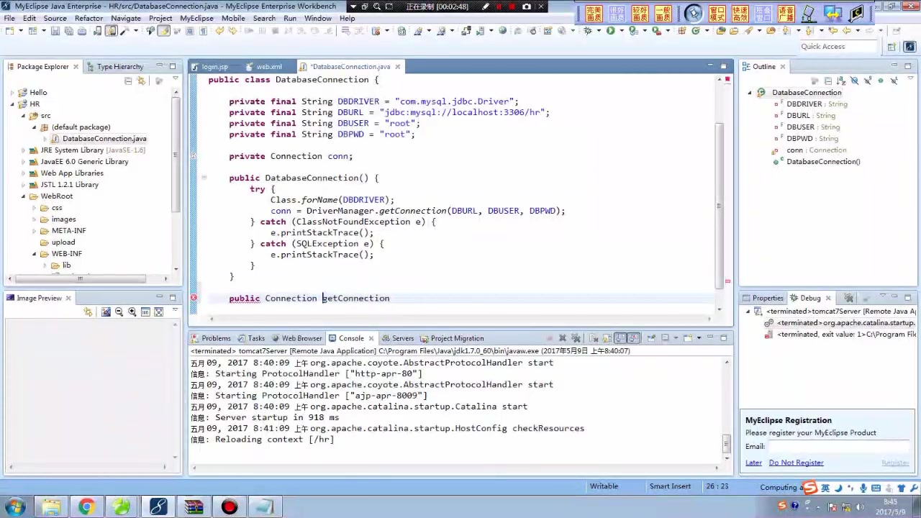The image size is (921, 518).
Task: Open the Navigate menu
Action: click(x=126, y=18)
